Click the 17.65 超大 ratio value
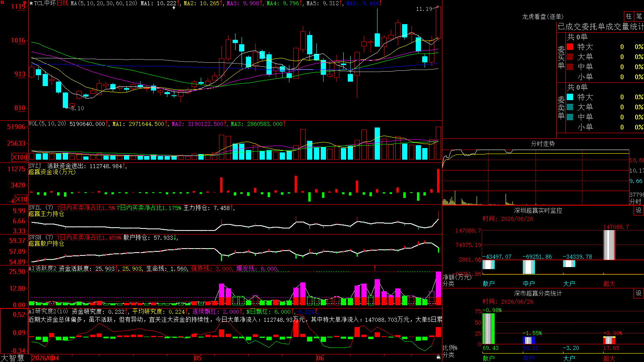644x362 pixels. (x=611, y=348)
